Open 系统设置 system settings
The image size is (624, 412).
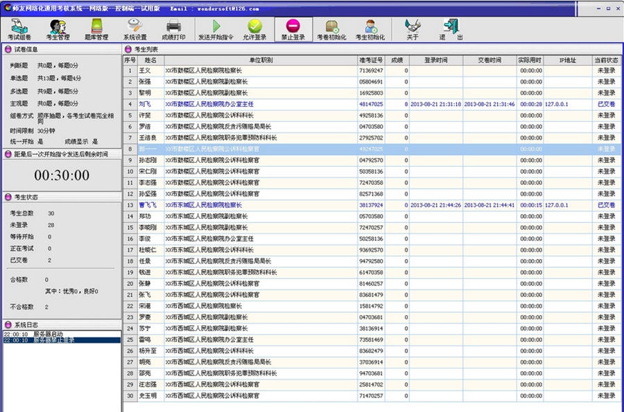click(x=135, y=29)
